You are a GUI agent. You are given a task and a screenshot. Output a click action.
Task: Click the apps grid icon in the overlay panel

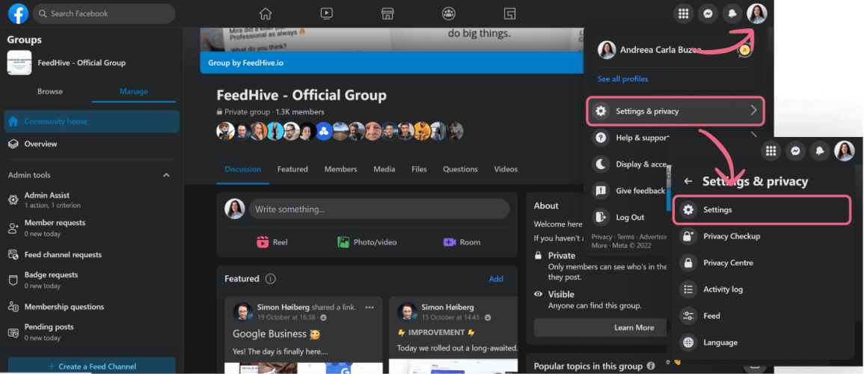(771, 151)
